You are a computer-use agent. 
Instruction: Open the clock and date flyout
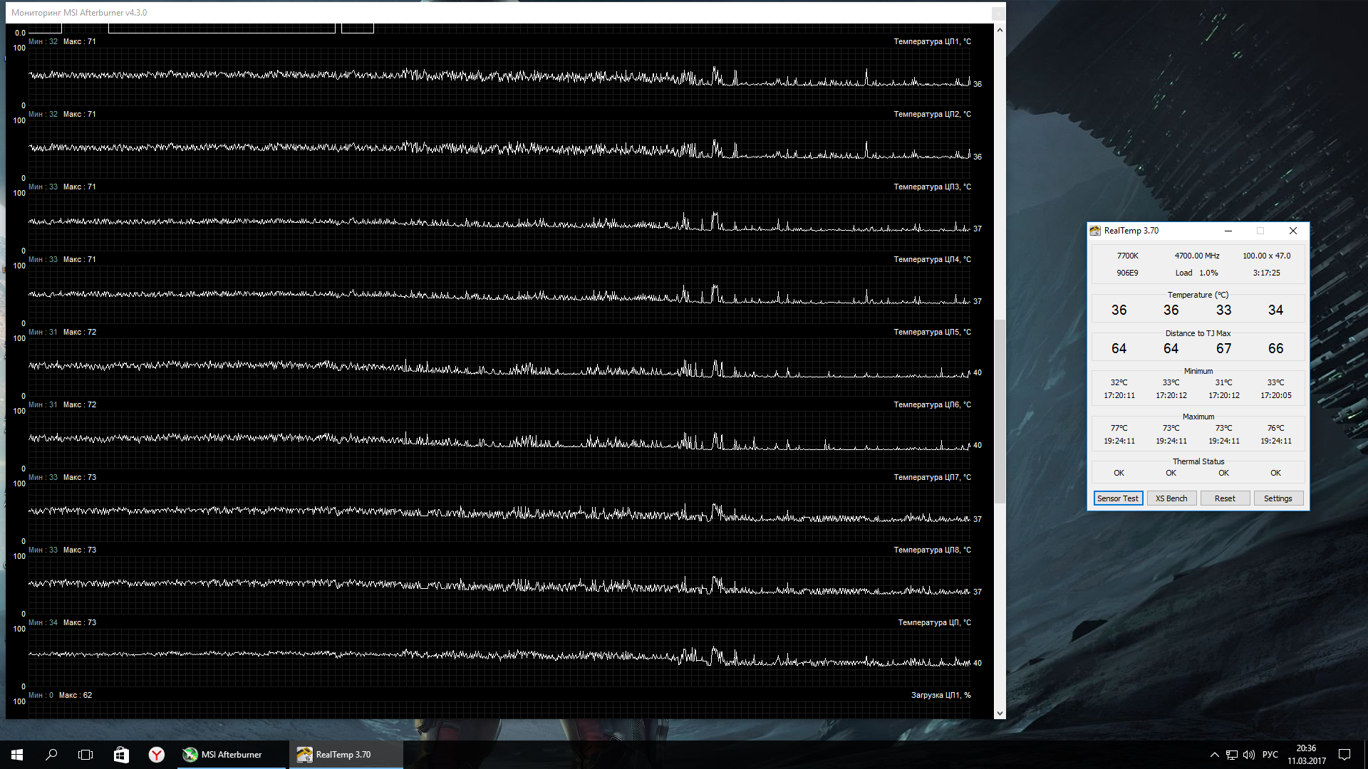pos(1306,755)
